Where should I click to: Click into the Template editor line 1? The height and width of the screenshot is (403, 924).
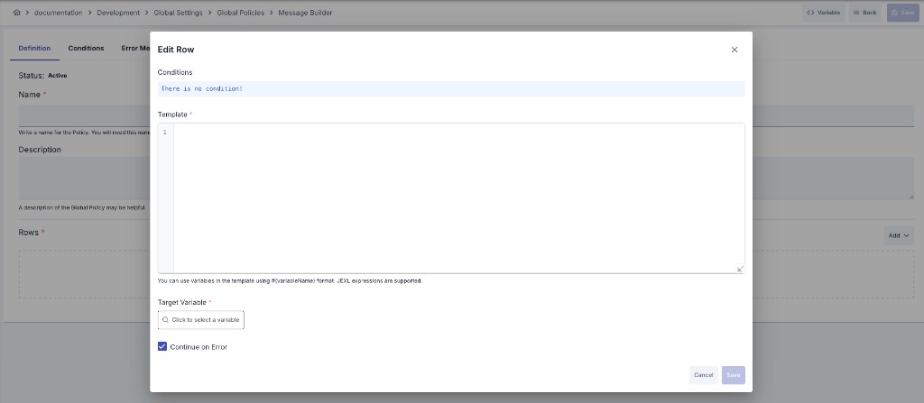458,132
